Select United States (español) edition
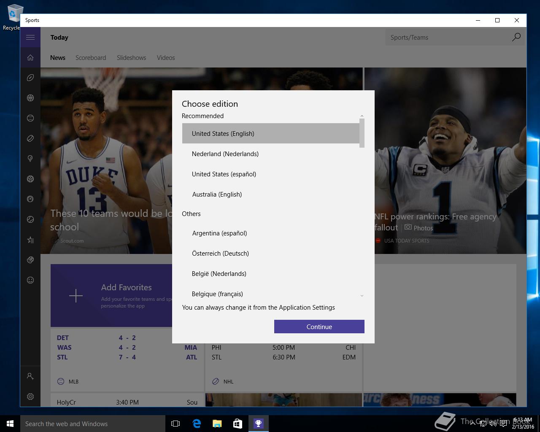 pos(271,174)
